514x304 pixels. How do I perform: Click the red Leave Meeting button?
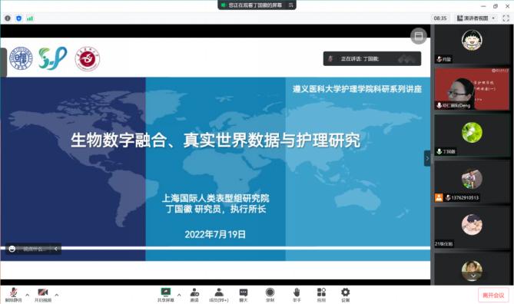[493, 295]
